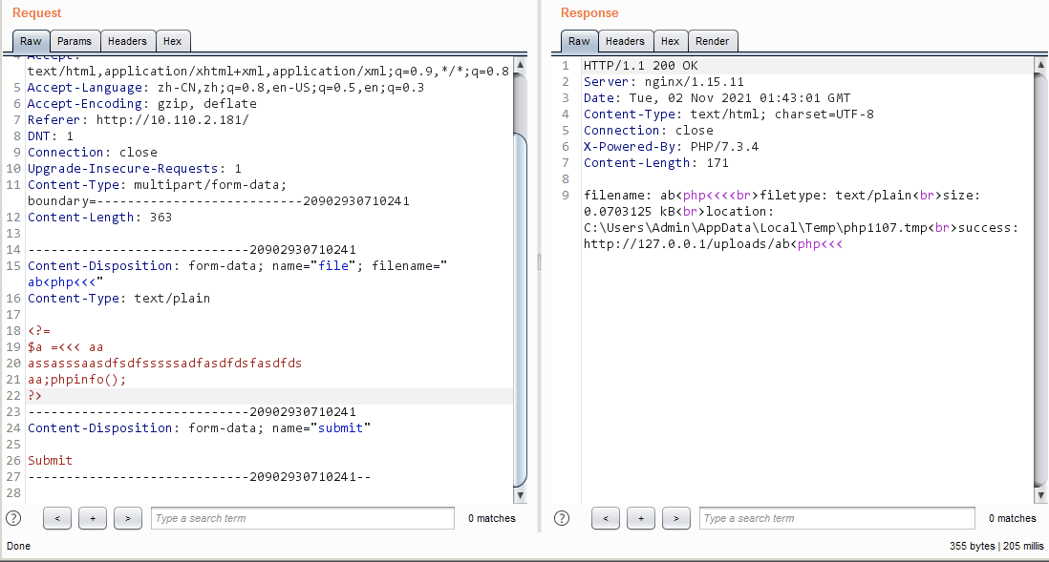Focus the Request search term field

coord(303,518)
